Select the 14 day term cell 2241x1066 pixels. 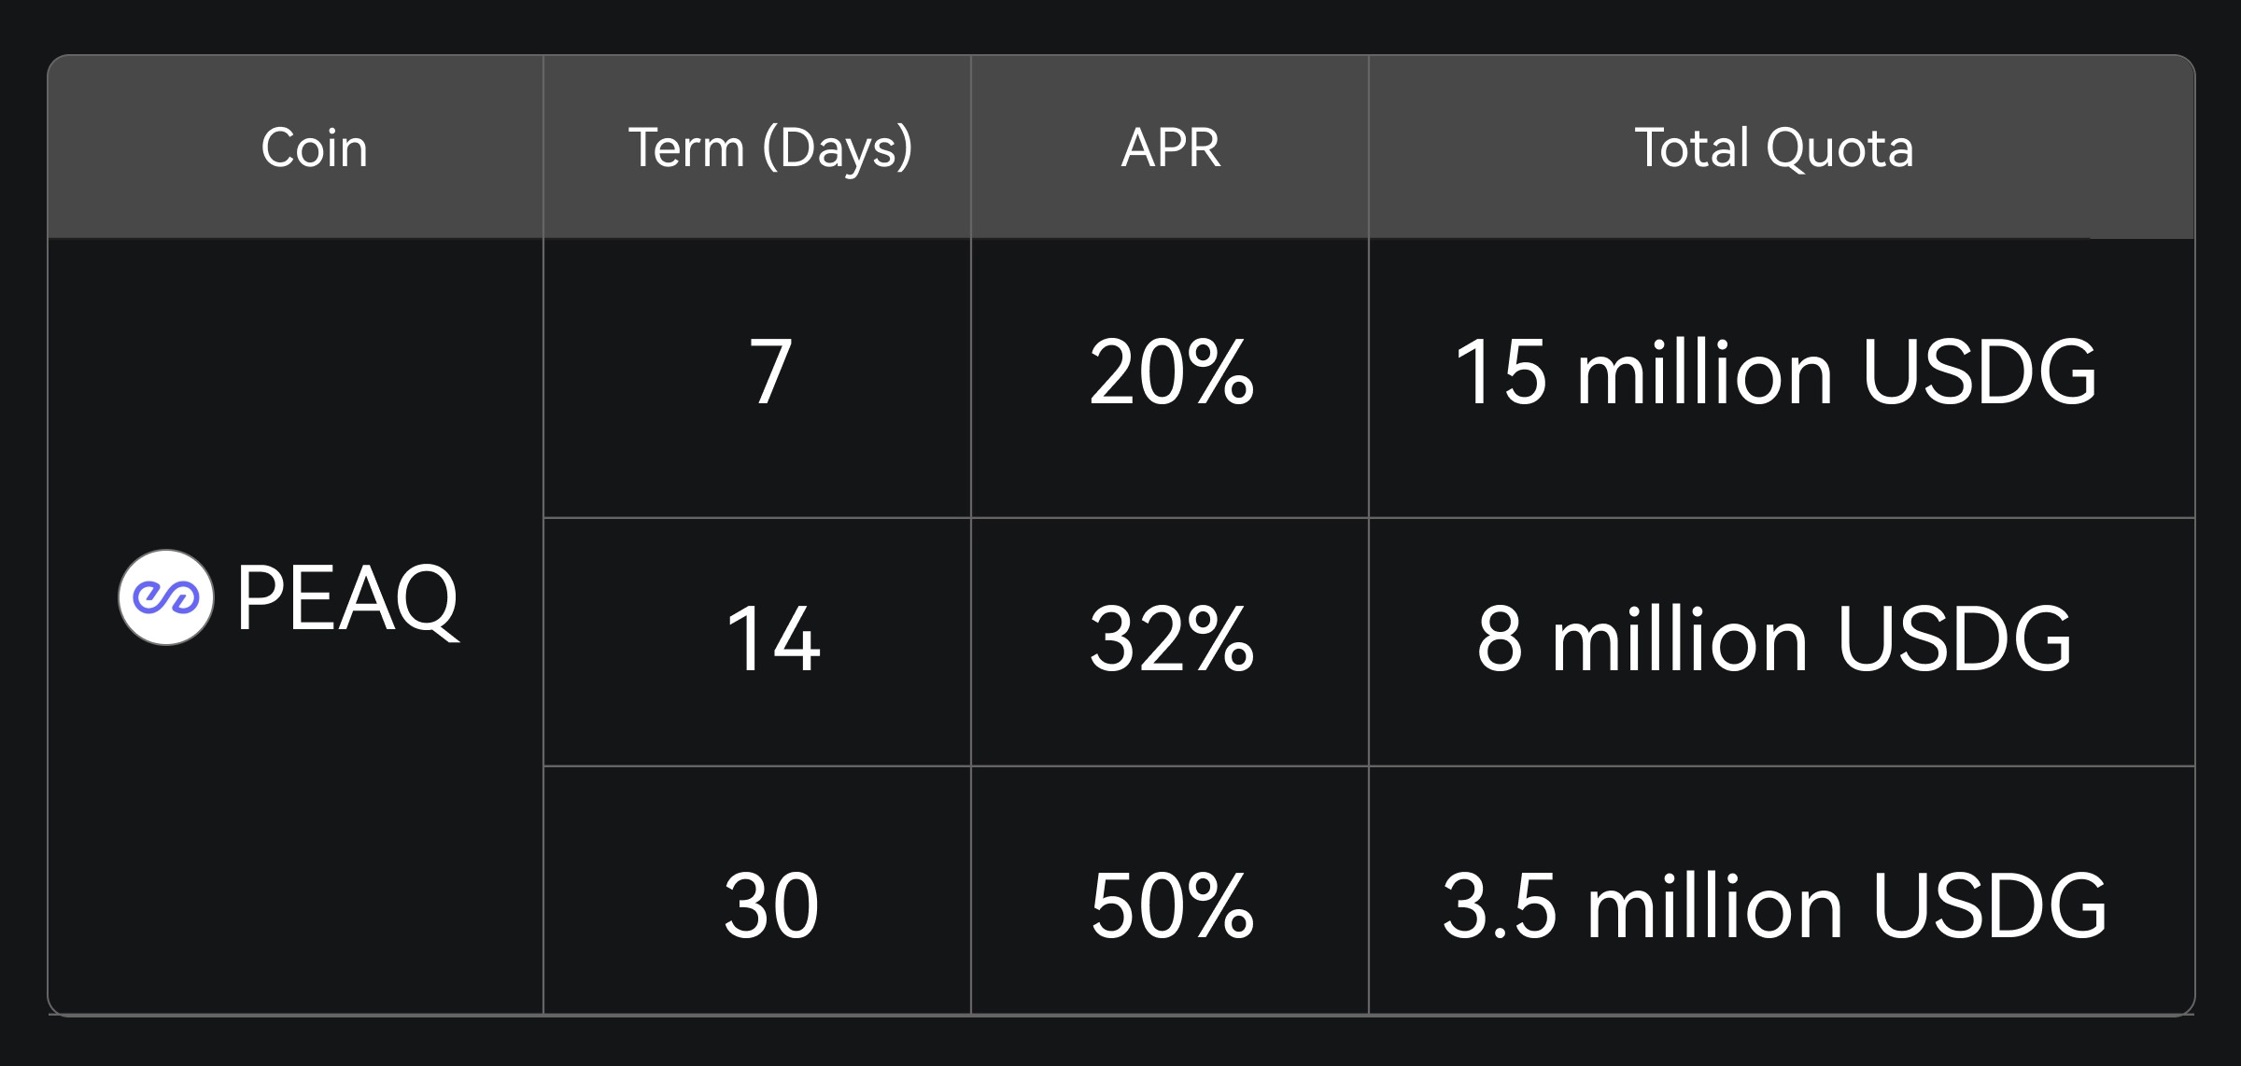773,639
